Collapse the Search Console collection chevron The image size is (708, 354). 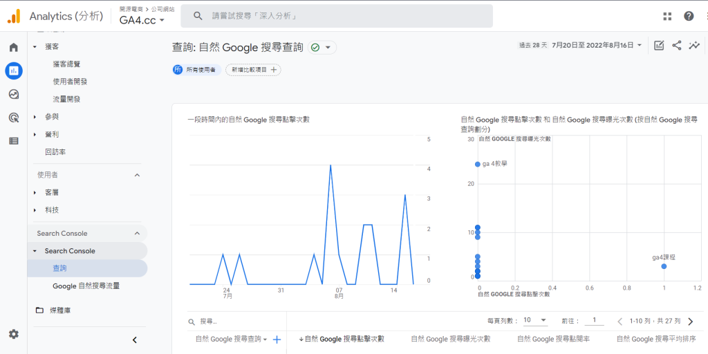(x=138, y=234)
